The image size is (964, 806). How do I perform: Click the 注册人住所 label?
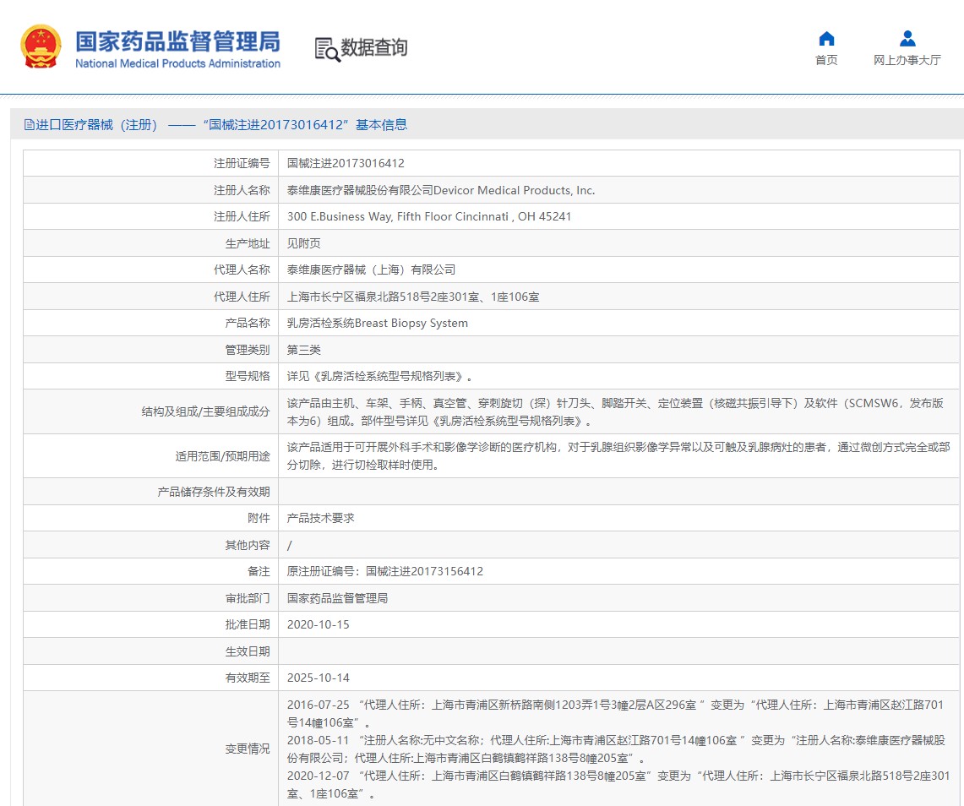pyautogui.click(x=242, y=216)
